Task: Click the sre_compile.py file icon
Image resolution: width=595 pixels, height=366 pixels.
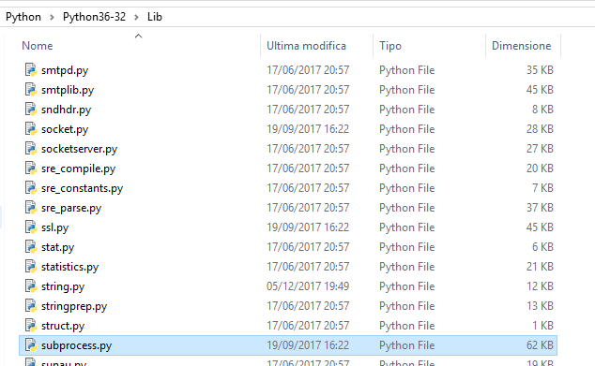Action: click(x=31, y=168)
